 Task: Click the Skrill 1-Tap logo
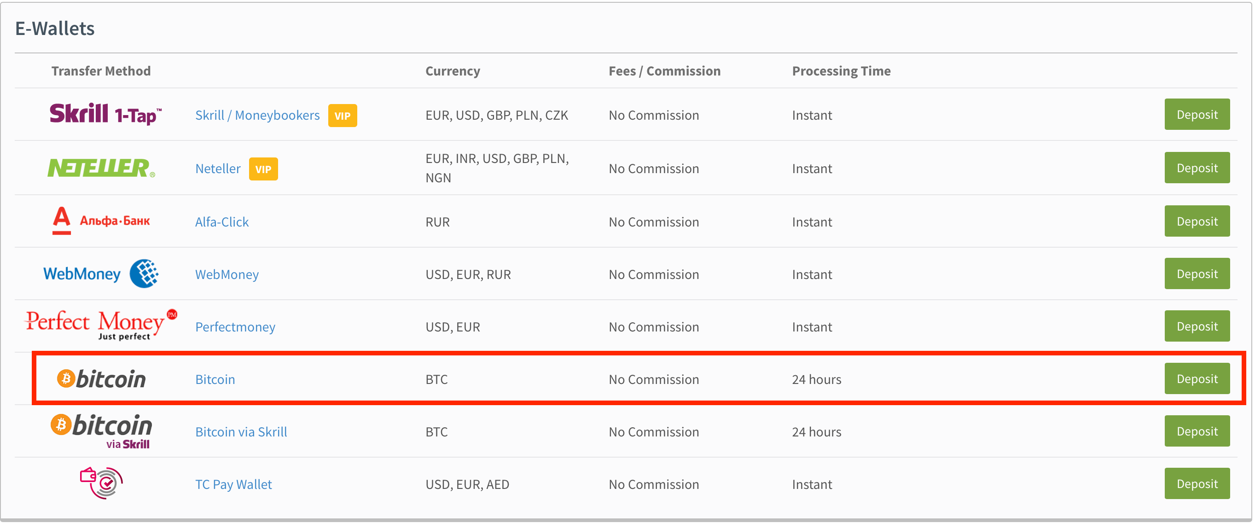(x=105, y=114)
